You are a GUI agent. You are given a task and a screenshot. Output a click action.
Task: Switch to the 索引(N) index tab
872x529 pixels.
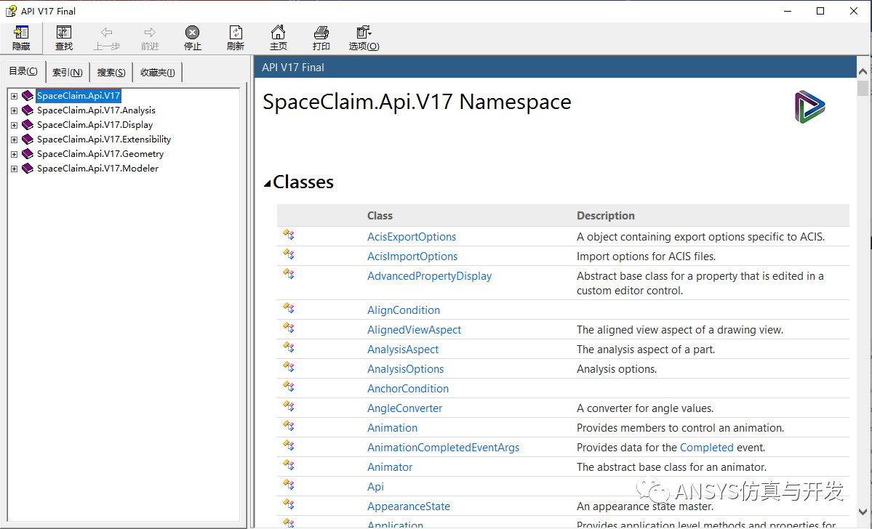pyautogui.click(x=68, y=72)
